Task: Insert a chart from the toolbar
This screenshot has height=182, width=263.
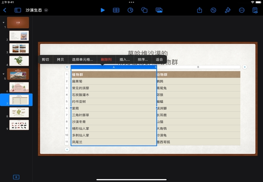Action: click(x=130, y=10)
